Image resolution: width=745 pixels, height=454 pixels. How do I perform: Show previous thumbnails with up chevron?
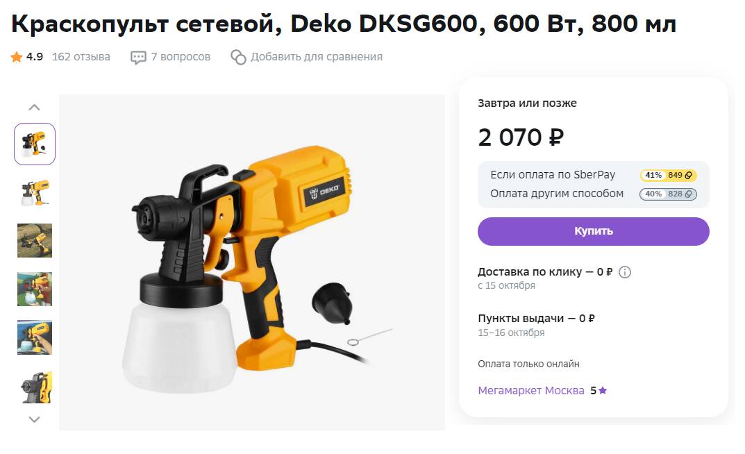click(34, 108)
